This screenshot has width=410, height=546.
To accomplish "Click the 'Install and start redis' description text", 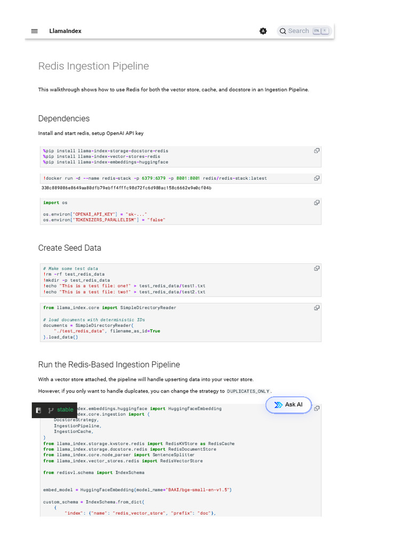I will click(x=91, y=133).
